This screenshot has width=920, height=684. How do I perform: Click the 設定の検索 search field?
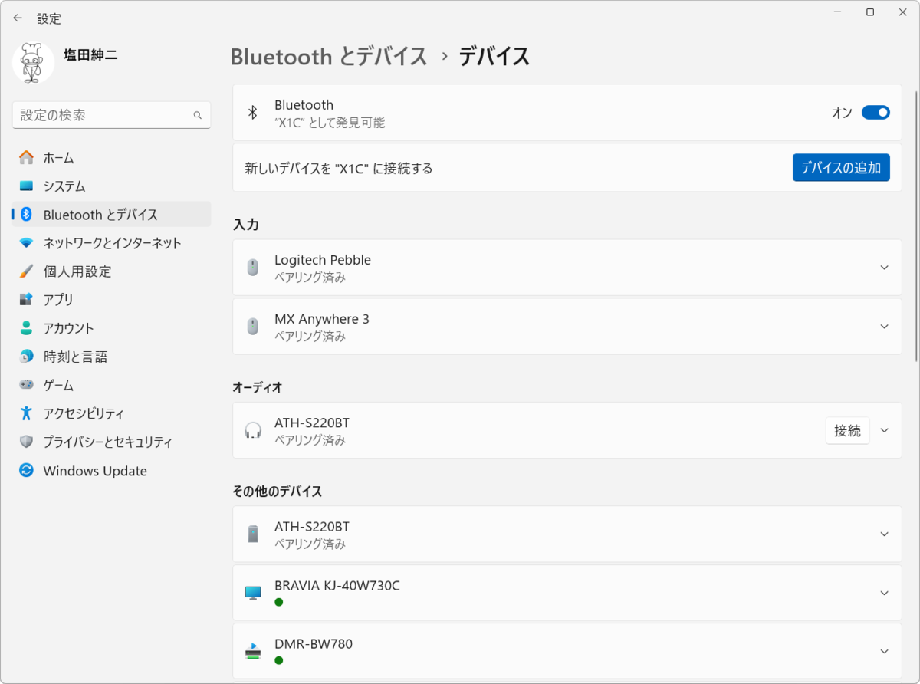coord(111,113)
